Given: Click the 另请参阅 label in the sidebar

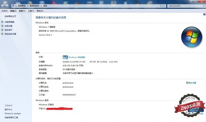Looking at the screenshot, I should click(x=8, y=106).
